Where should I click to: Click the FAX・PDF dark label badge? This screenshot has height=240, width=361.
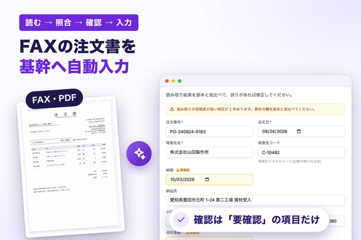tap(54, 99)
